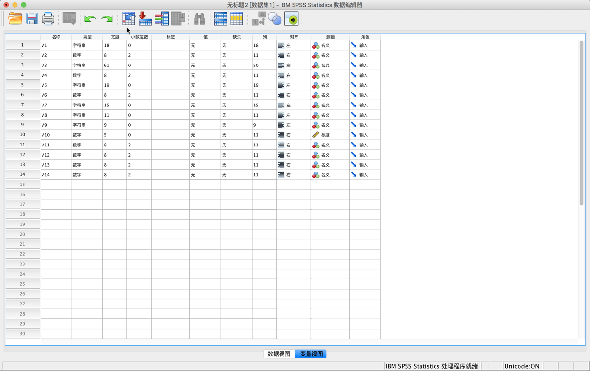
Task: Open the Go to Case tool
Action: tap(128, 18)
